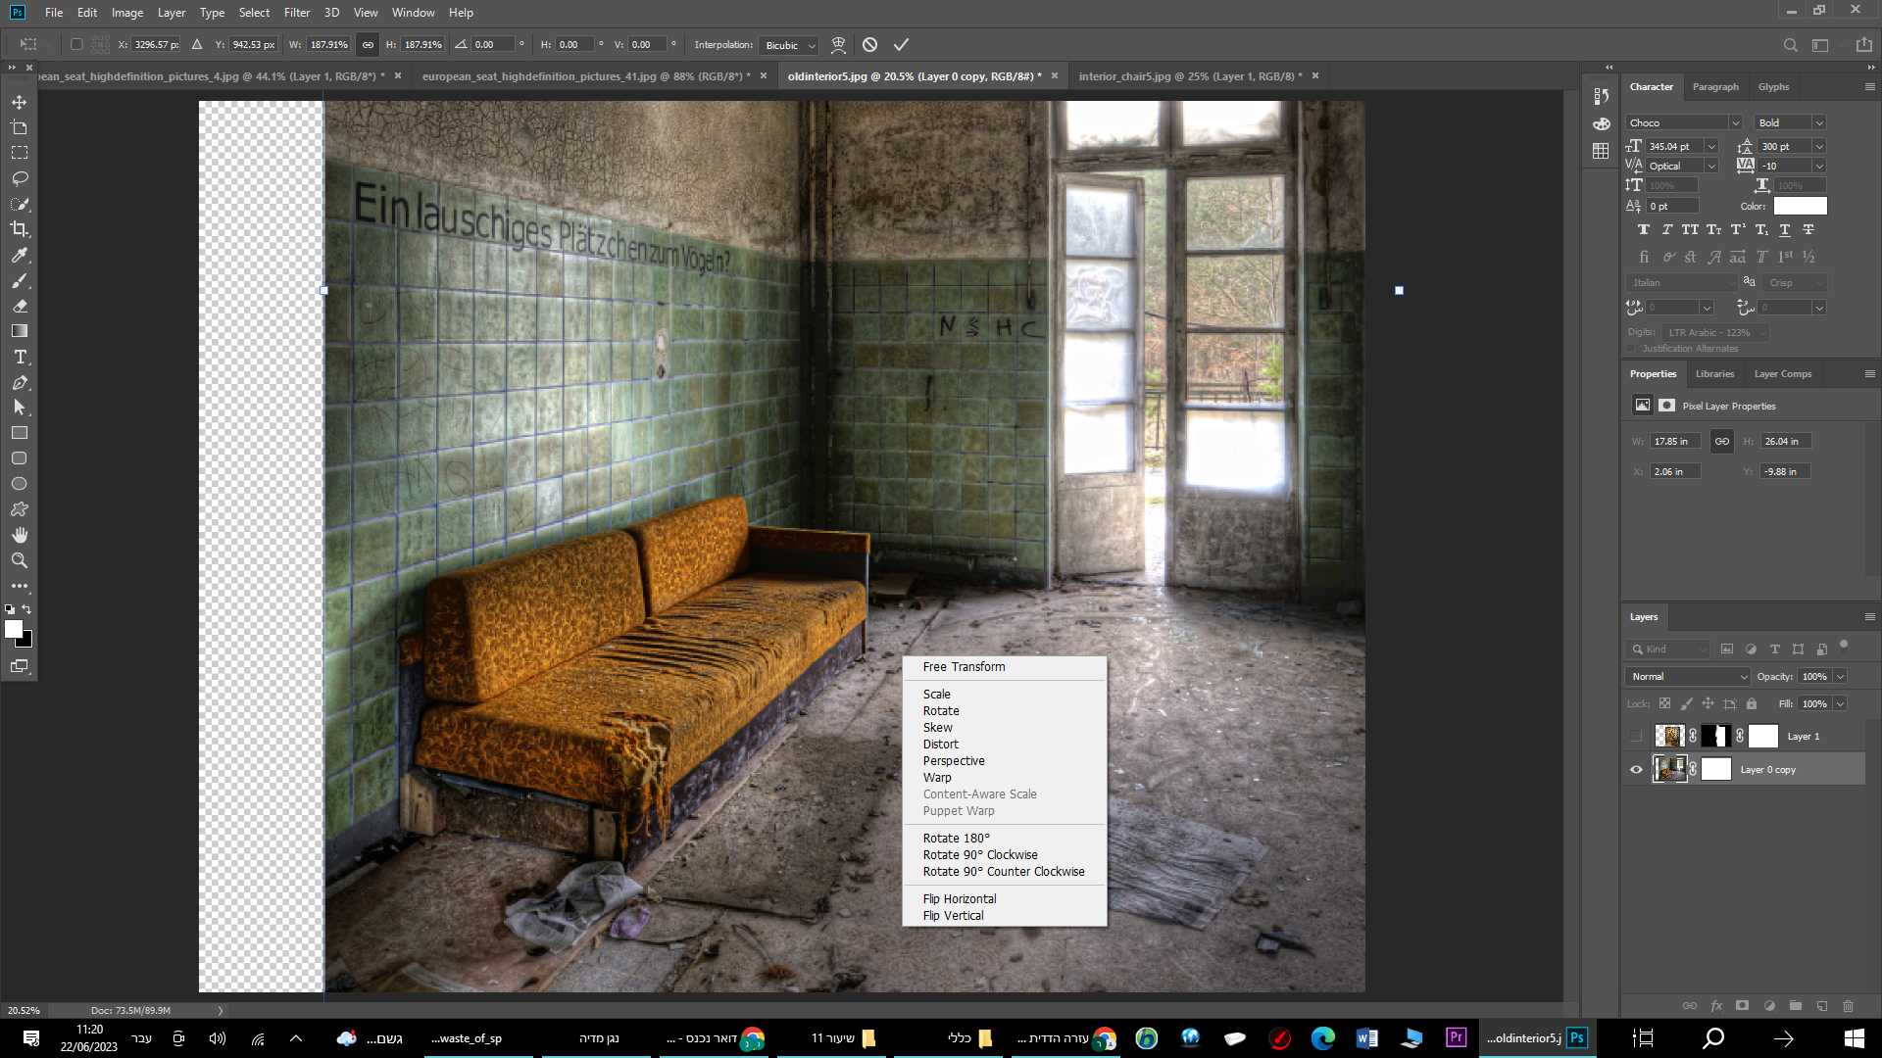Open the Interpolation Bicubic dropdown
Viewport: 1882px width, 1058px height.
tap(789, 45)
